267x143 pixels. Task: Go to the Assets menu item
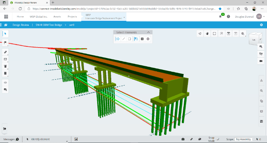pyautogui.click(x=57, y=17)
